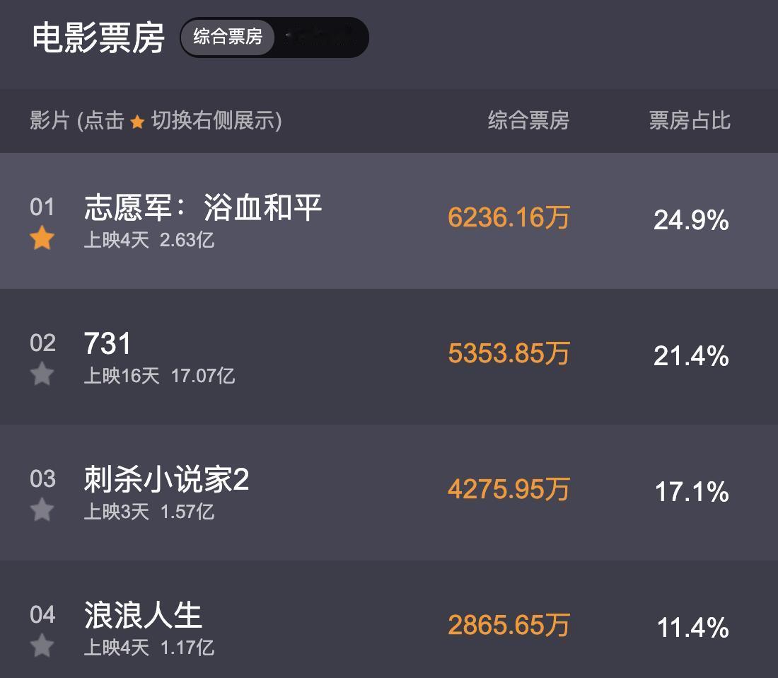Open the 731 movie title

pos(108,344)
